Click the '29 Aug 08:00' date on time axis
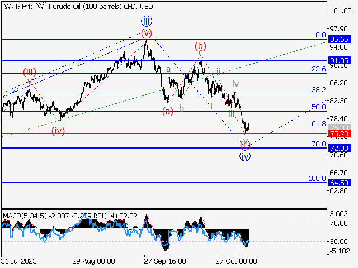Screen dimensions: 358x268 coord(93,261)
